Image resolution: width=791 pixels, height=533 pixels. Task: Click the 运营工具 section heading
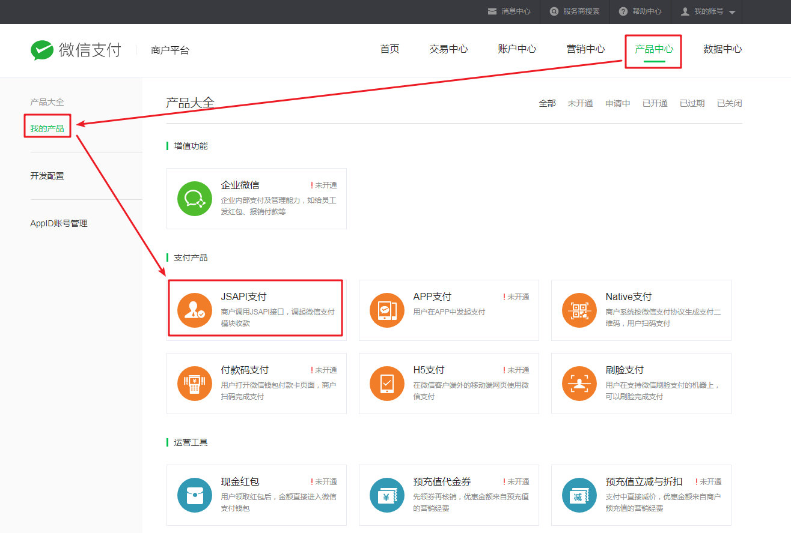191,442
